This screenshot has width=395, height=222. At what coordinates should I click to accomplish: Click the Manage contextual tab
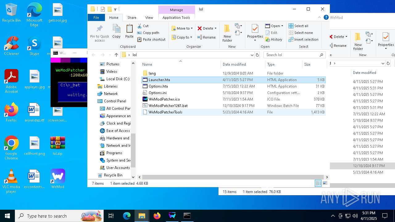click(x=177, y=10)
